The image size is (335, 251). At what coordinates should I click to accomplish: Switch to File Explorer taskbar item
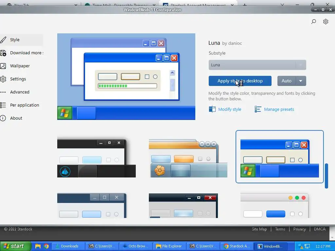(x=169, y=246)
